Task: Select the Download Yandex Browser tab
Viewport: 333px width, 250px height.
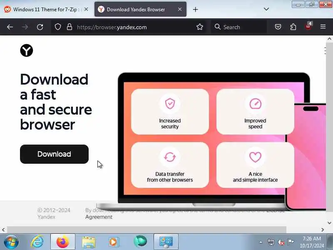Action: (x=140, y=9)
